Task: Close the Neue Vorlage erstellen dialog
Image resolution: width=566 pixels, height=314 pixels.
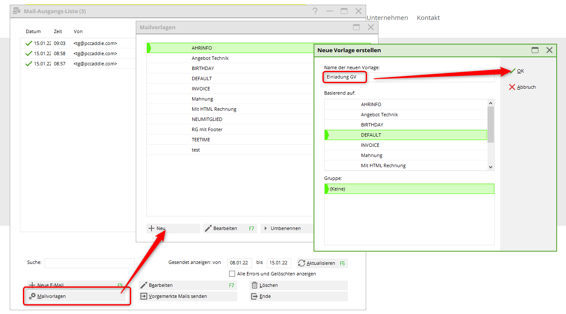Action: coord(549,50)
